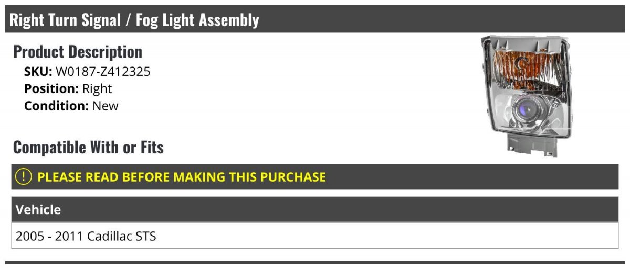Click the Compatible With or Fits heading
The width and height of the screenshot is (630, 269).
click(88, 148)
